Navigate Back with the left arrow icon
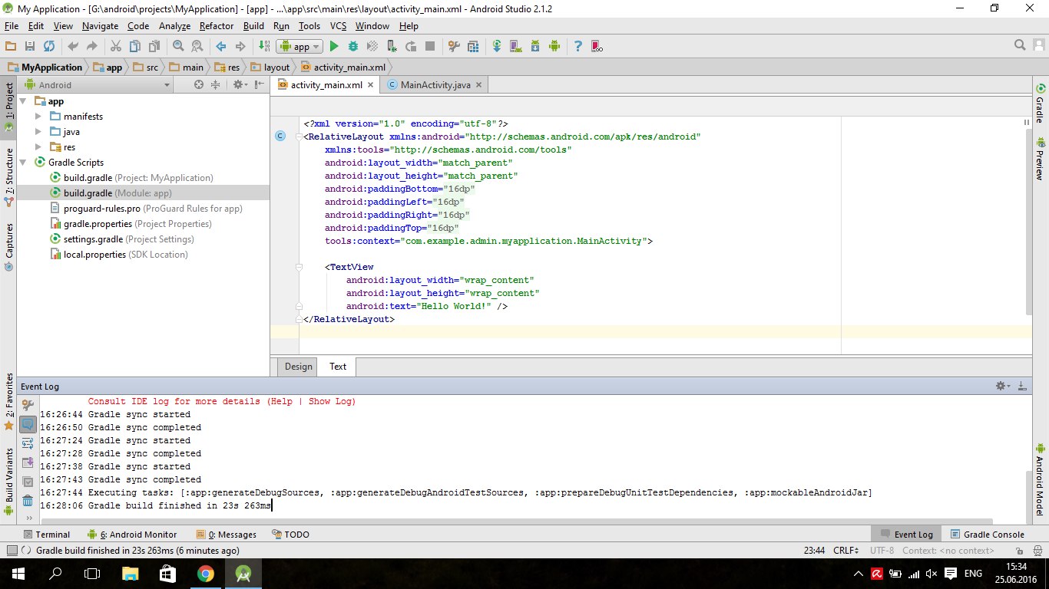 [221, 46]
